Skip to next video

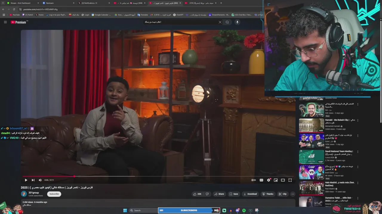click(33, 180)
